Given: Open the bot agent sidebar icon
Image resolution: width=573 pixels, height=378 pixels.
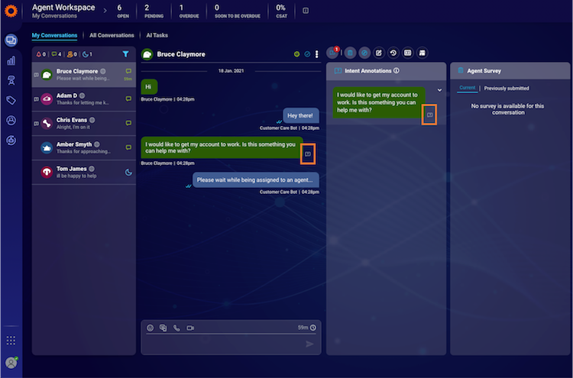Looking at the screenshot, I should pos(11,80).
